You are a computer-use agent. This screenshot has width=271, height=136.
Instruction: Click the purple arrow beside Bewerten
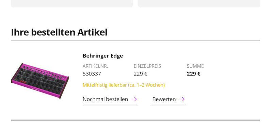[182, 99]
